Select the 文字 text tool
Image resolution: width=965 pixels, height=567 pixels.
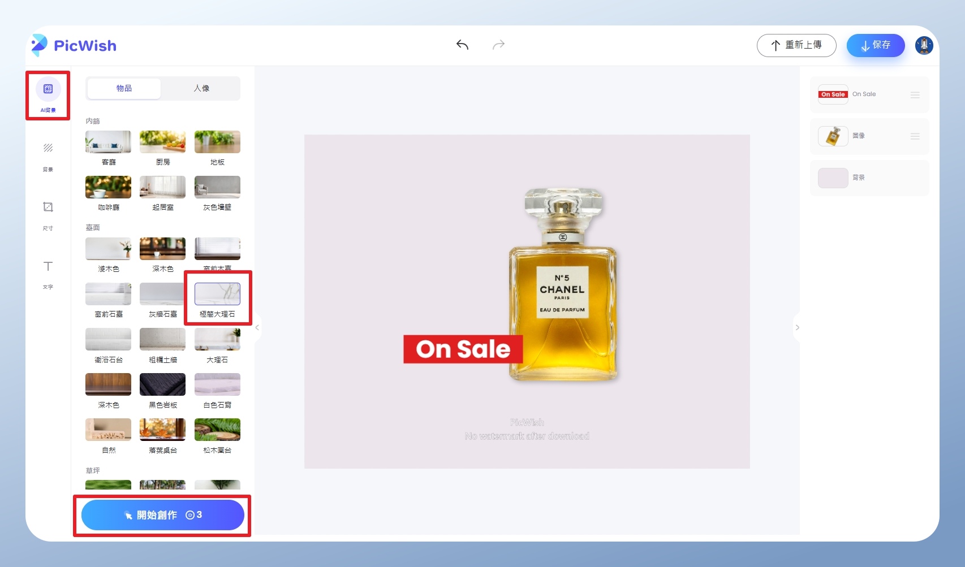(x=48, y=267)
